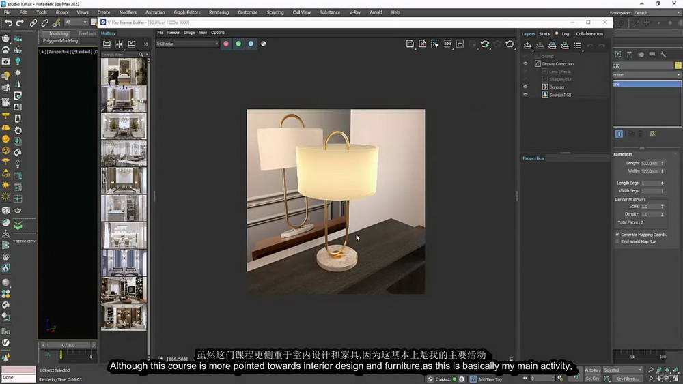683x384 pixels.
Task: Click the Set Key button
Action: pos(592,379)
